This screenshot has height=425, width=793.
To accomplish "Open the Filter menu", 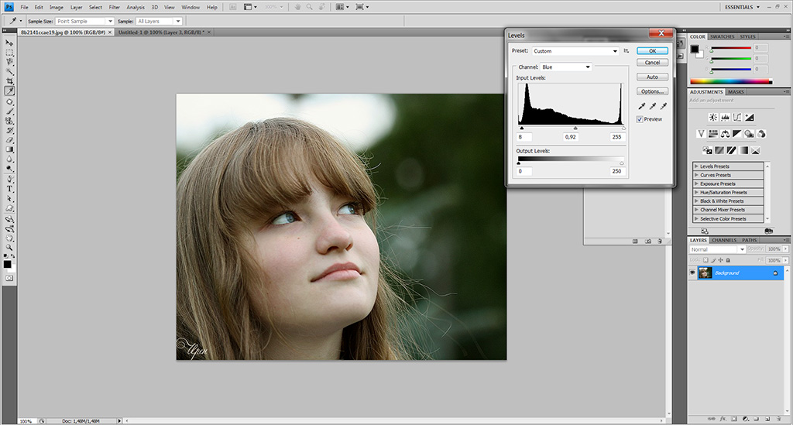I will coord(114,7).
